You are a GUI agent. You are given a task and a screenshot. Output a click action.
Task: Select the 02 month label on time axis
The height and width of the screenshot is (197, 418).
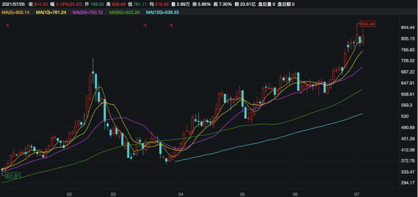(x=69, y=194)
